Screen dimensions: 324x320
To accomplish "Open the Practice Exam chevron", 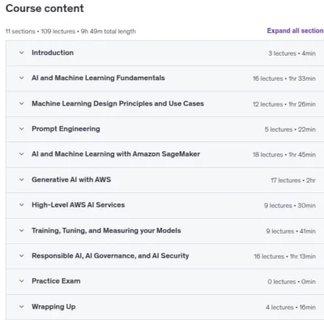I will click(x=22, y=281).
